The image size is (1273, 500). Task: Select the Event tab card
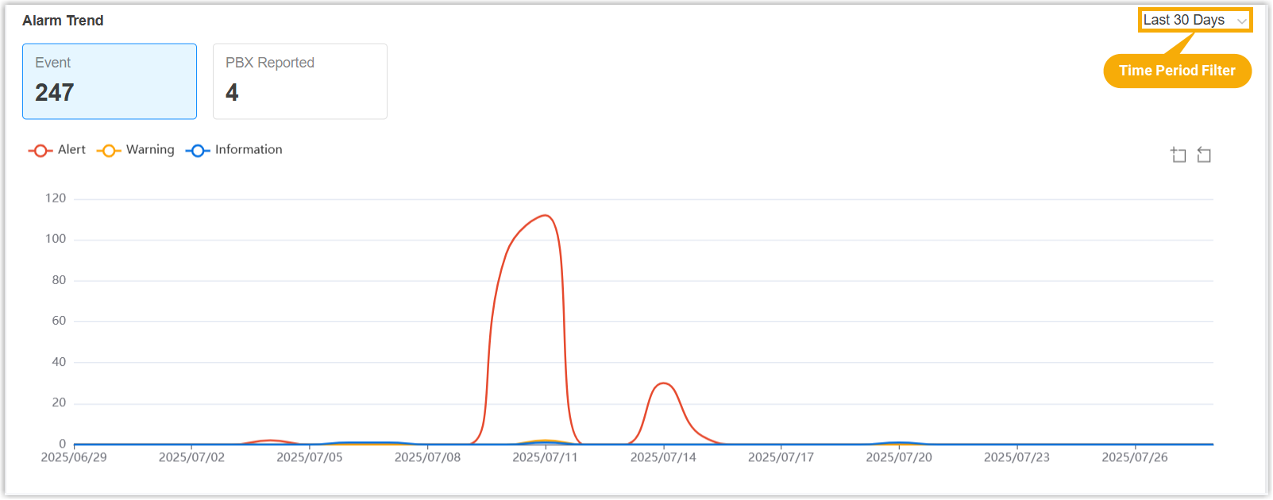tap(110, 81)
